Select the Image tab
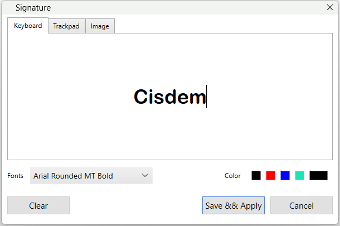The height and width of the screenshot is (226, 340). pos(100,26)
